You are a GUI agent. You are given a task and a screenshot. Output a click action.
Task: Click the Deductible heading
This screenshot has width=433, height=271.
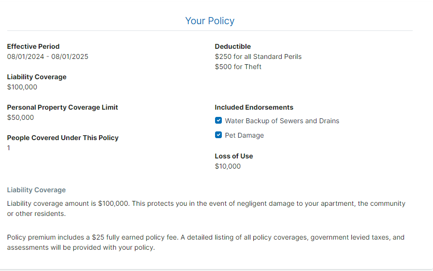point(232,46)
